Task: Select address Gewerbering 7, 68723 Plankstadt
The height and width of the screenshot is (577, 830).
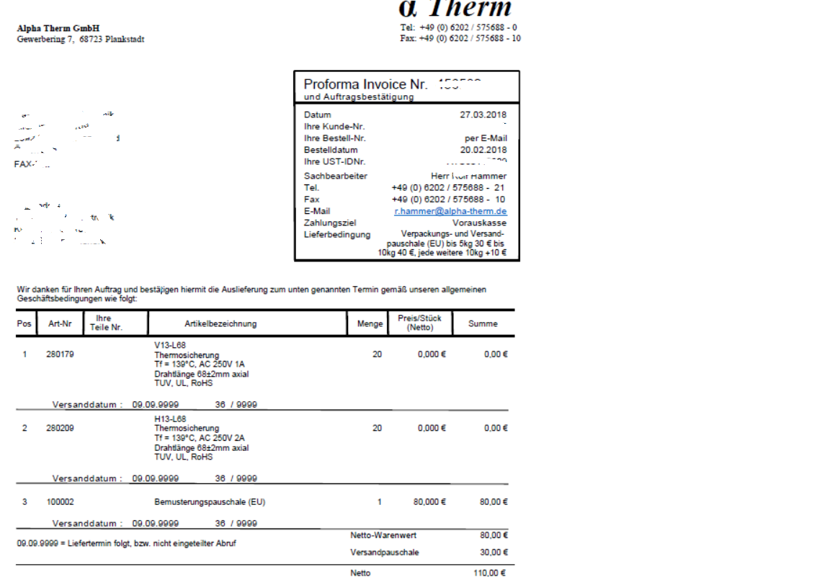Action: pyautogui.click(x=81, y=39)
